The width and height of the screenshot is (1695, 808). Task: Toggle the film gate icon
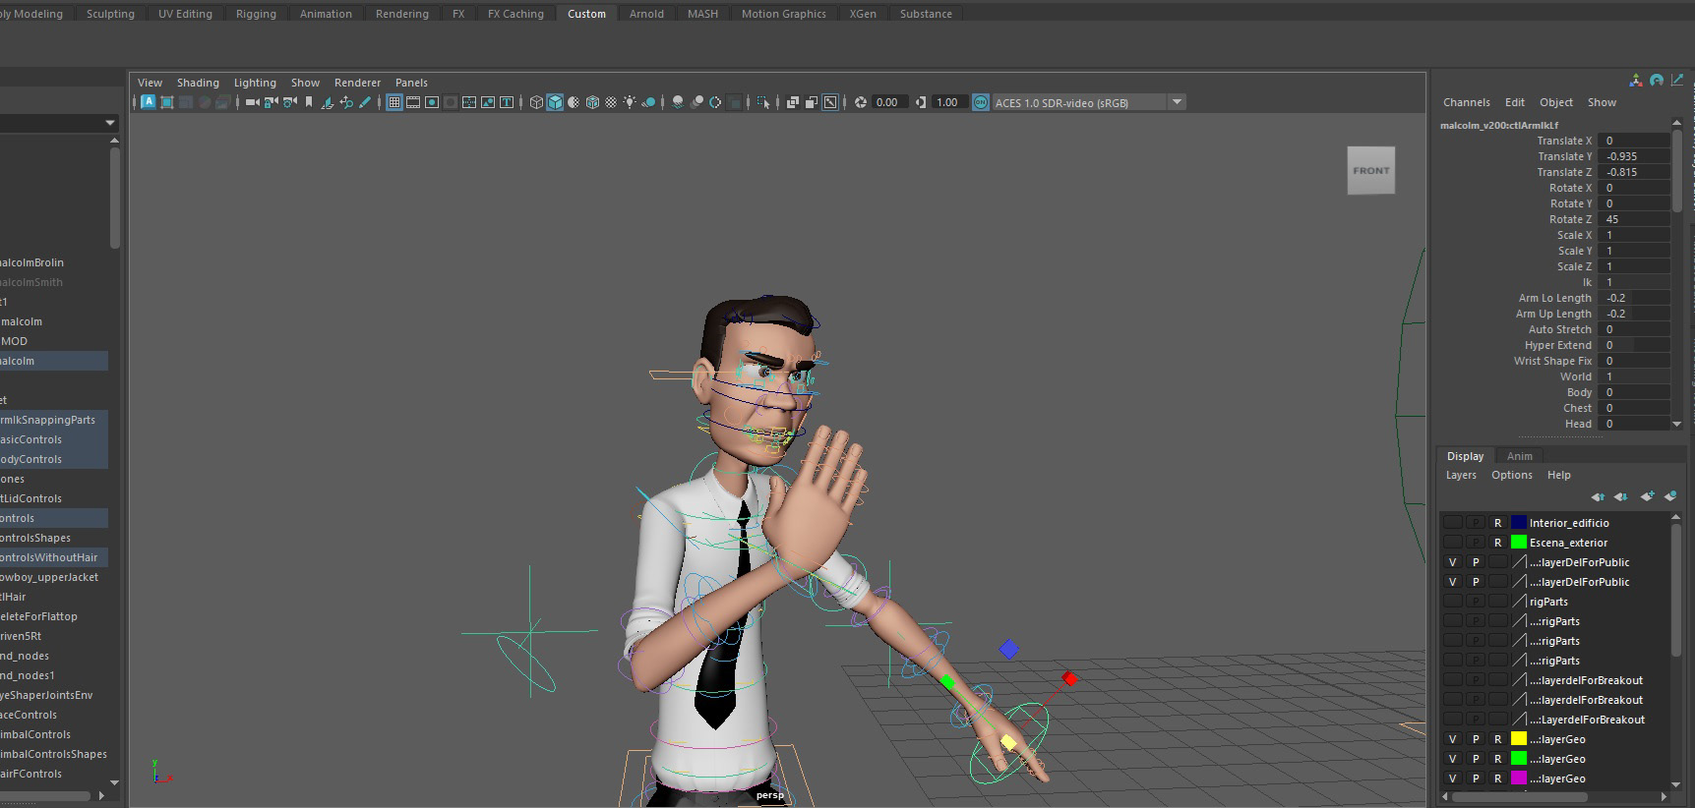pyautogui.click(x=413, y=102)
